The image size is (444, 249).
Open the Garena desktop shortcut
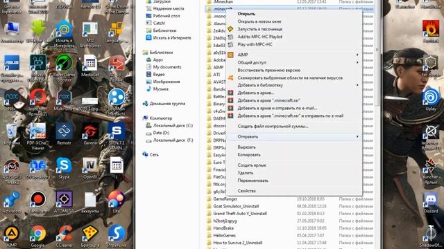(90, 134)
